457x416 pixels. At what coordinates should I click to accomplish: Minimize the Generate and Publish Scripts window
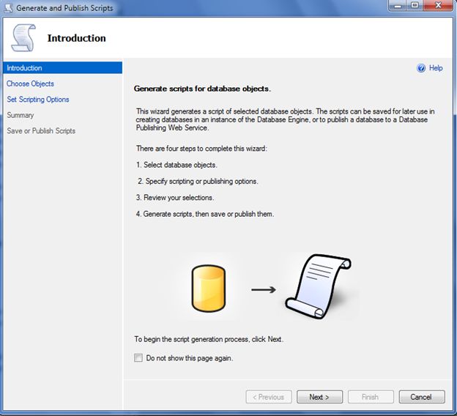[397, 6]
